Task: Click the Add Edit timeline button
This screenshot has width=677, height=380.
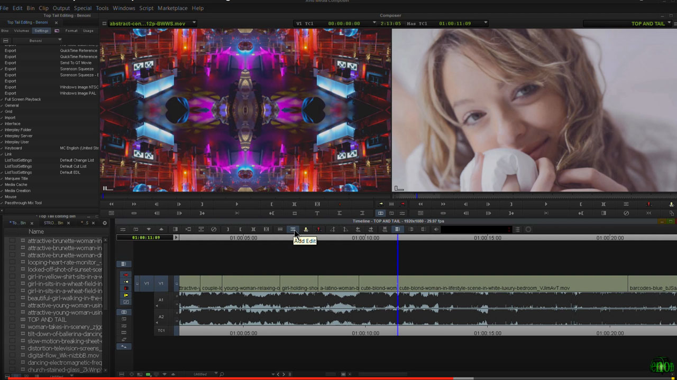Action: 292,229
